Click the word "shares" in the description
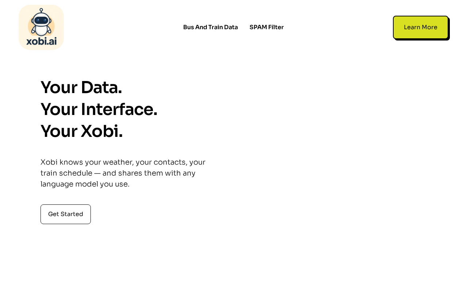 (130, 173)
